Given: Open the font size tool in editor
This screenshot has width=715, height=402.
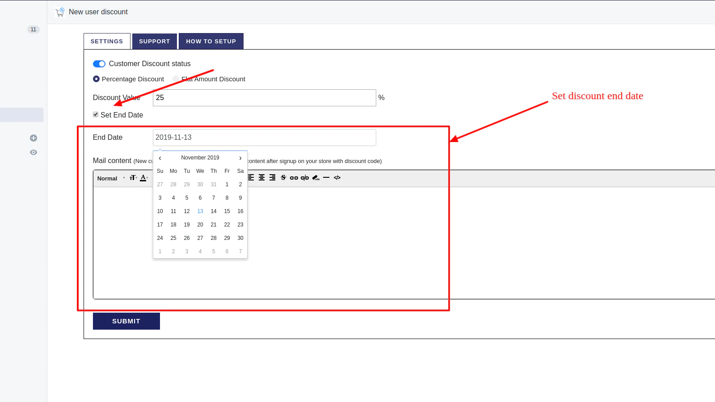Looking at the screenshot, I should (x=133, y=178).
